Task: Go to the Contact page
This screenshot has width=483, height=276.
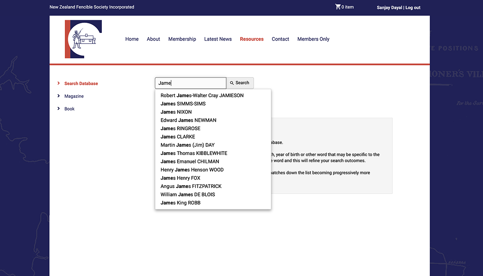Action: pos(280,39)
